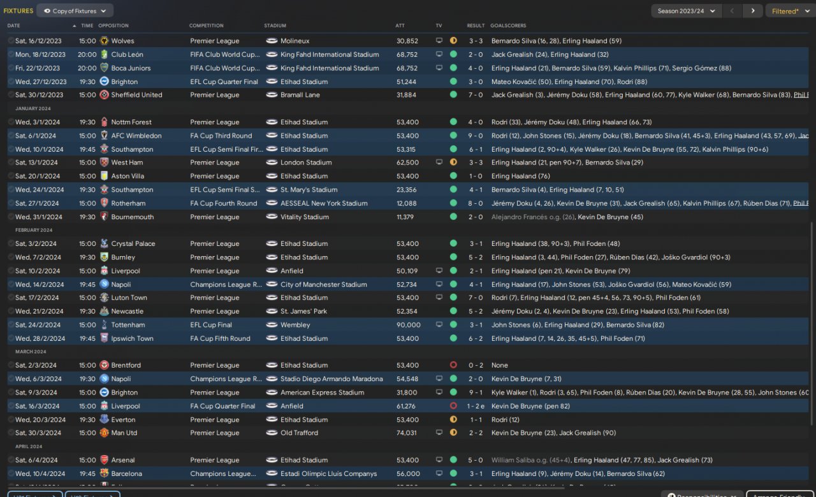This screenshot has width=816, height=497.
Task: Open the AESSEAL New York Stadium link
Action: click(324, 203)
